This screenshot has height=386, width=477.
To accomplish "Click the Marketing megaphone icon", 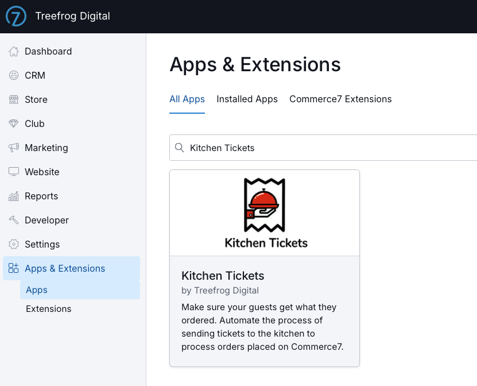I will click(14, 148).
